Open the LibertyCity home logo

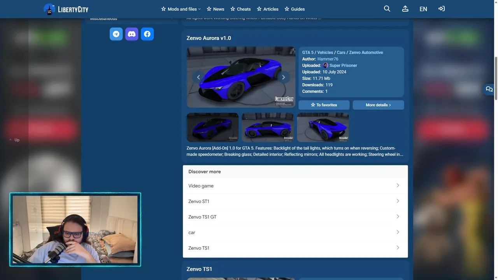pos(66,9)
